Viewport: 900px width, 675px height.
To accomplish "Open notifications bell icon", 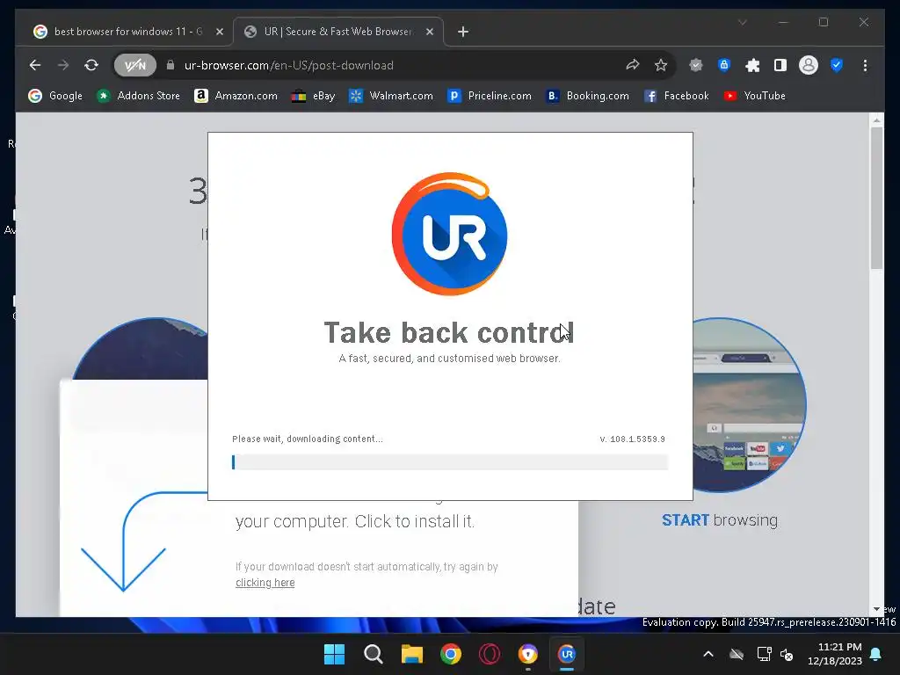I will pos(876,654).
